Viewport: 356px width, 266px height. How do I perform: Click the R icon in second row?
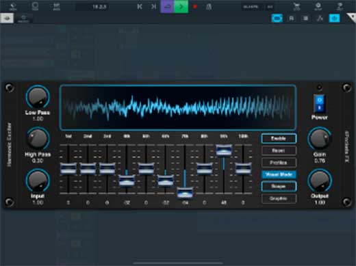click(292, 18)
